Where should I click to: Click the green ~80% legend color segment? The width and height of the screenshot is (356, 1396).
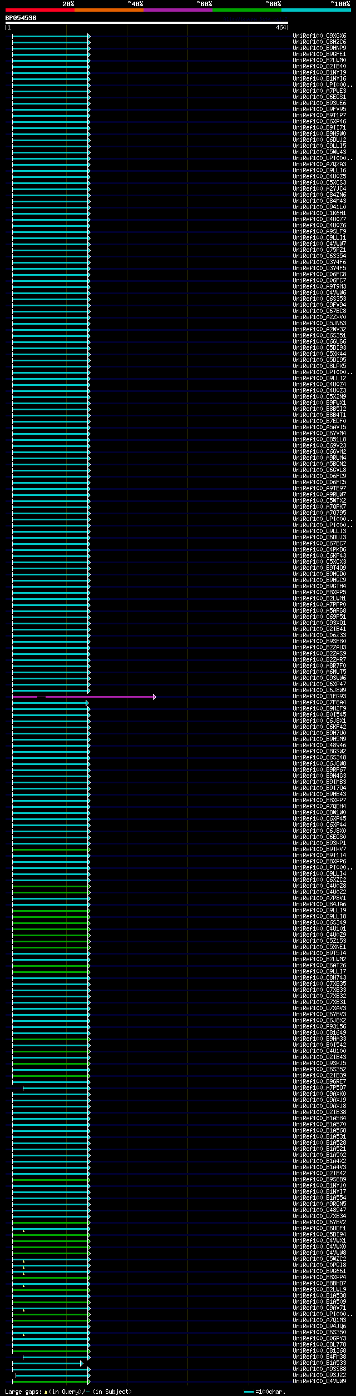coord(246,10)
